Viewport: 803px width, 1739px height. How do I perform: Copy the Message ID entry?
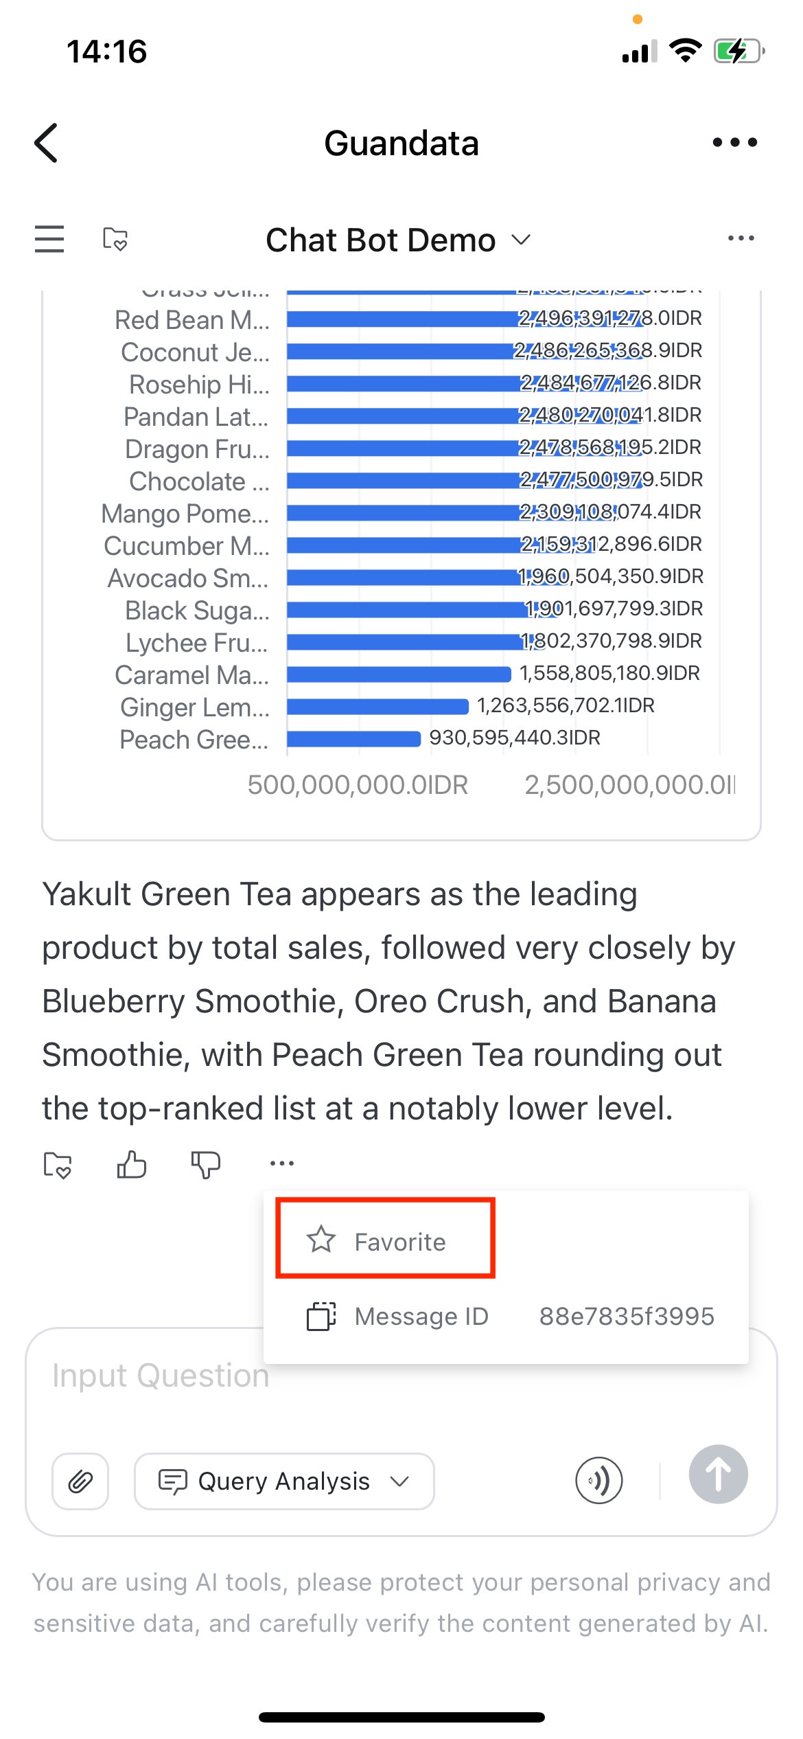[x=506, y=1316]
